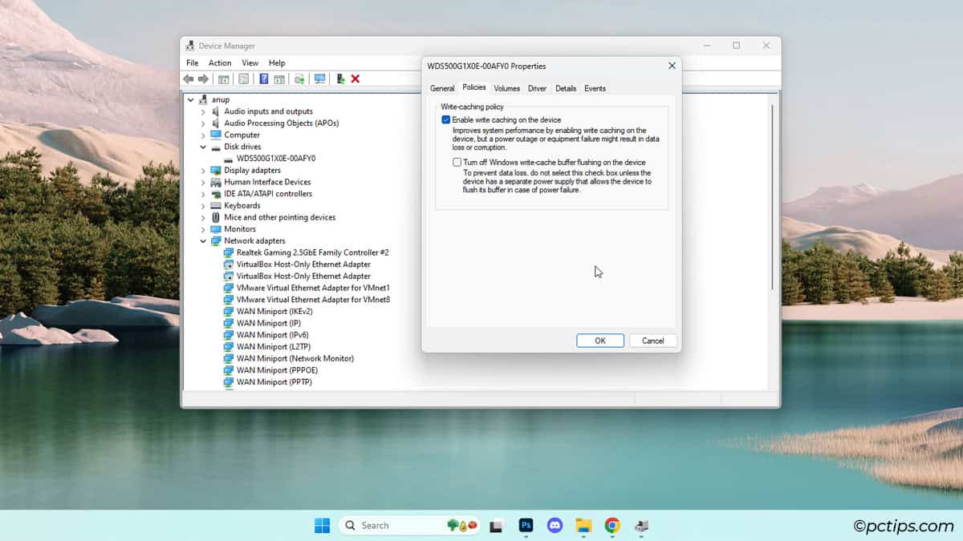Viewport: 963px width, 541px height.
Task: Open the View menu
Action: point(250,63)
